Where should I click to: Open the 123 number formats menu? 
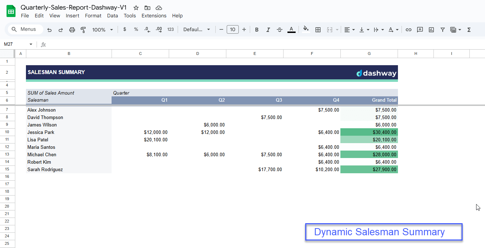click(x=171, y=29)
